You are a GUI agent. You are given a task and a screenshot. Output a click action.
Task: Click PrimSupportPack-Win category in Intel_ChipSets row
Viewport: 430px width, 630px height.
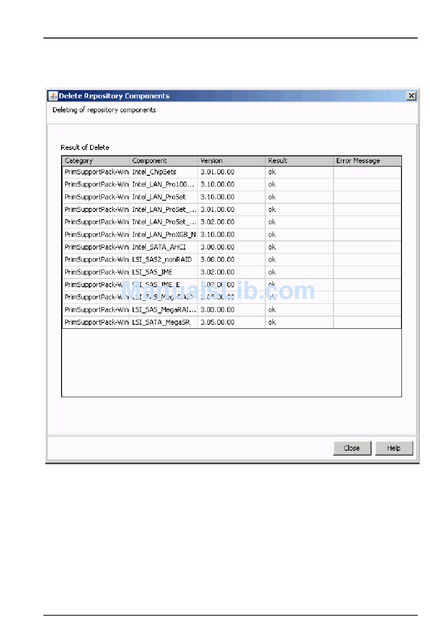tap(96, 172)
